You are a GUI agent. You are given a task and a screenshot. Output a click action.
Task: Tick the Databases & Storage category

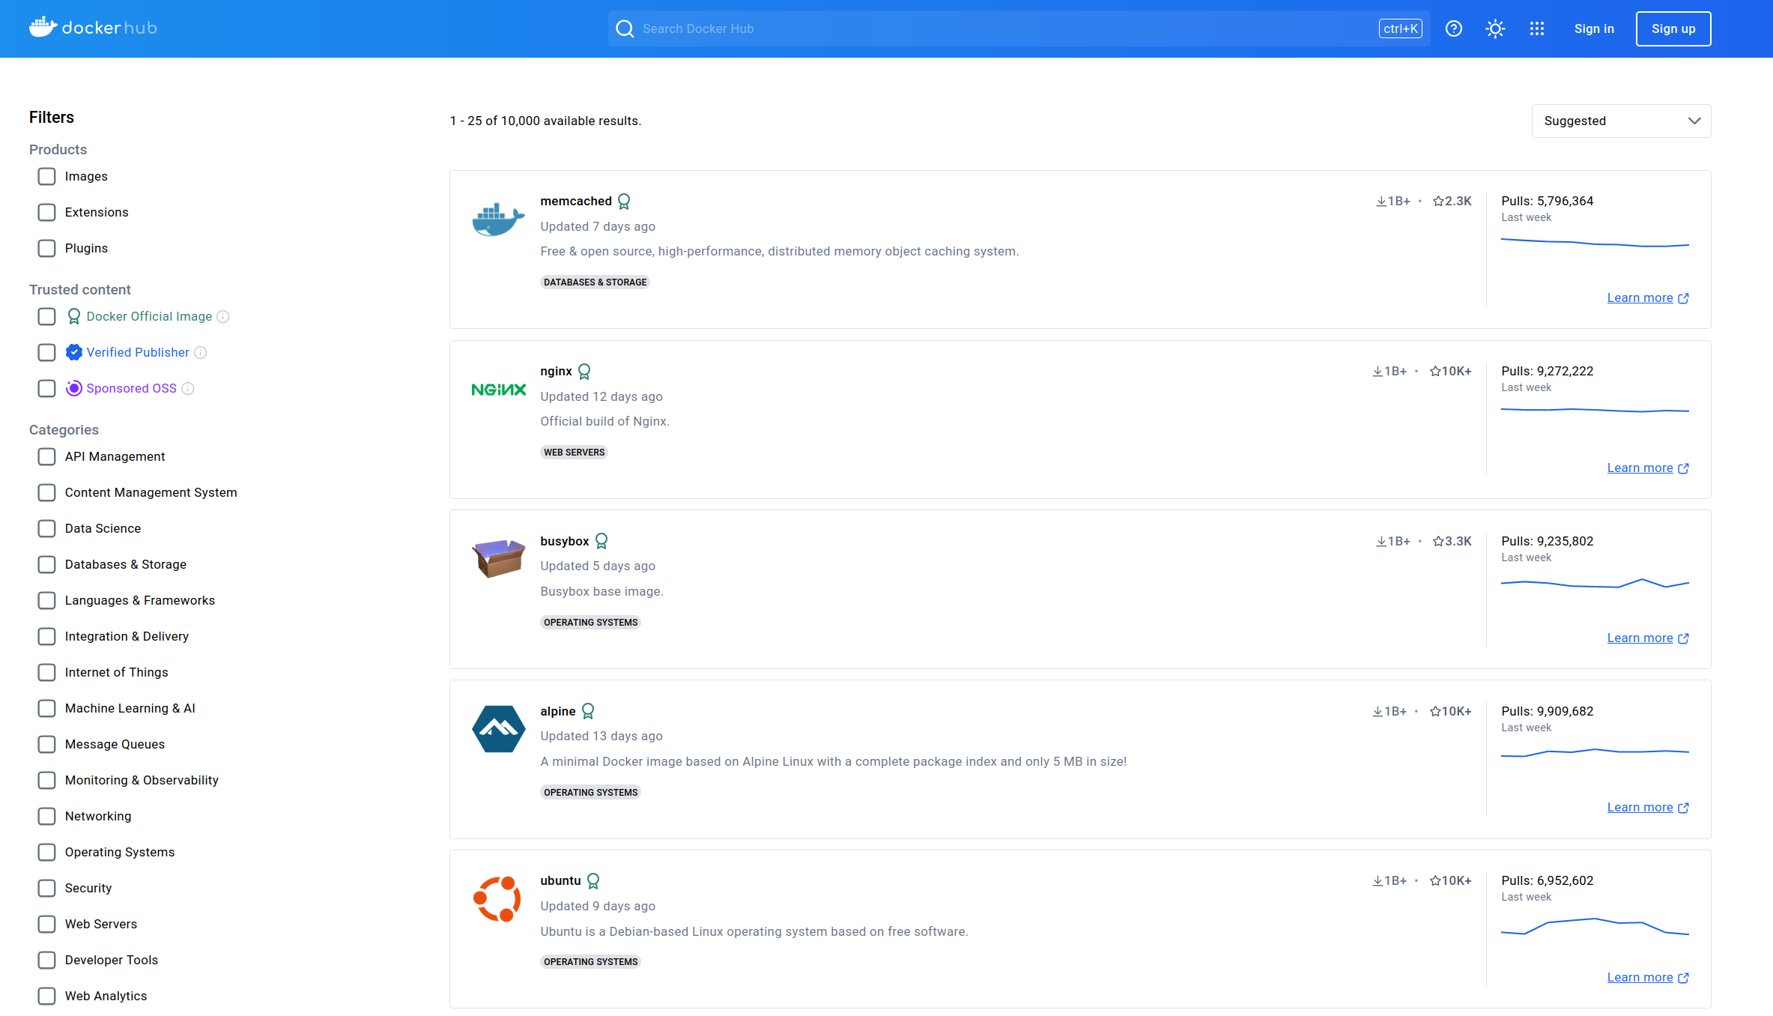pos(46,565)
